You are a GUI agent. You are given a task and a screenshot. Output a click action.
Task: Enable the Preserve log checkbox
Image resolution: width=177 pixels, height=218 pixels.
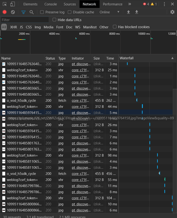(x=42, y=12)
